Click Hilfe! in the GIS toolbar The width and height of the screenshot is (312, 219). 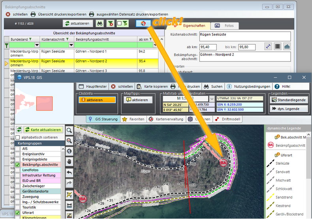coord(282,86)
